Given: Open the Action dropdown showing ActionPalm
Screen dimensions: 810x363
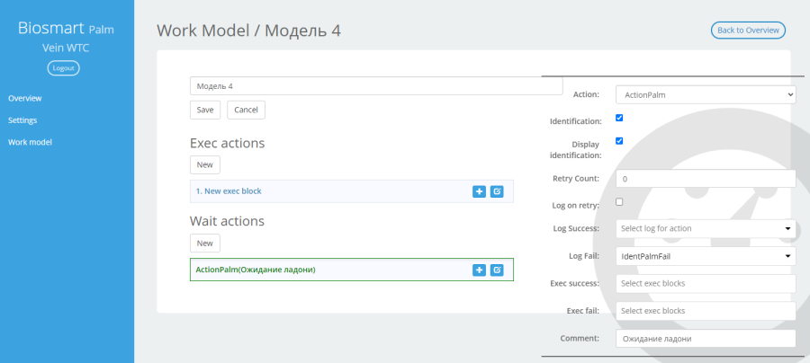Looking at the screenshot, I should (x=706, y=95).
